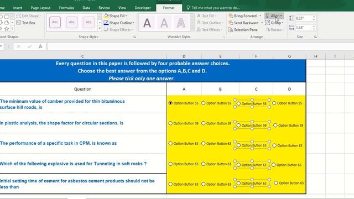Click the Send Backward button
Screen dimensions: 354x199
click(x=243, y=23)
